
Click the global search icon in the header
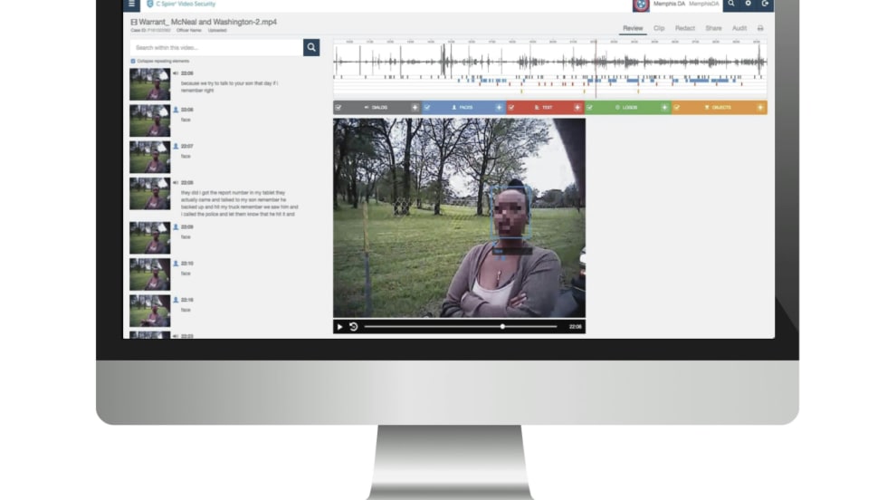pyautogui.click(x=730, y=4)
